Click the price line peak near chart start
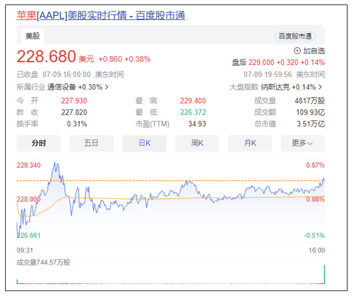352x299 pixels. [x=55, y=163]
